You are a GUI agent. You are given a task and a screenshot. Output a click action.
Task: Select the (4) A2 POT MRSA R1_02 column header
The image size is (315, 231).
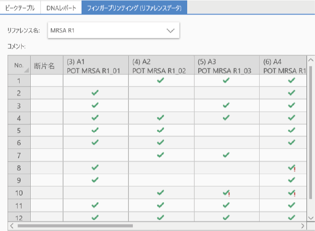click(162, 65)
